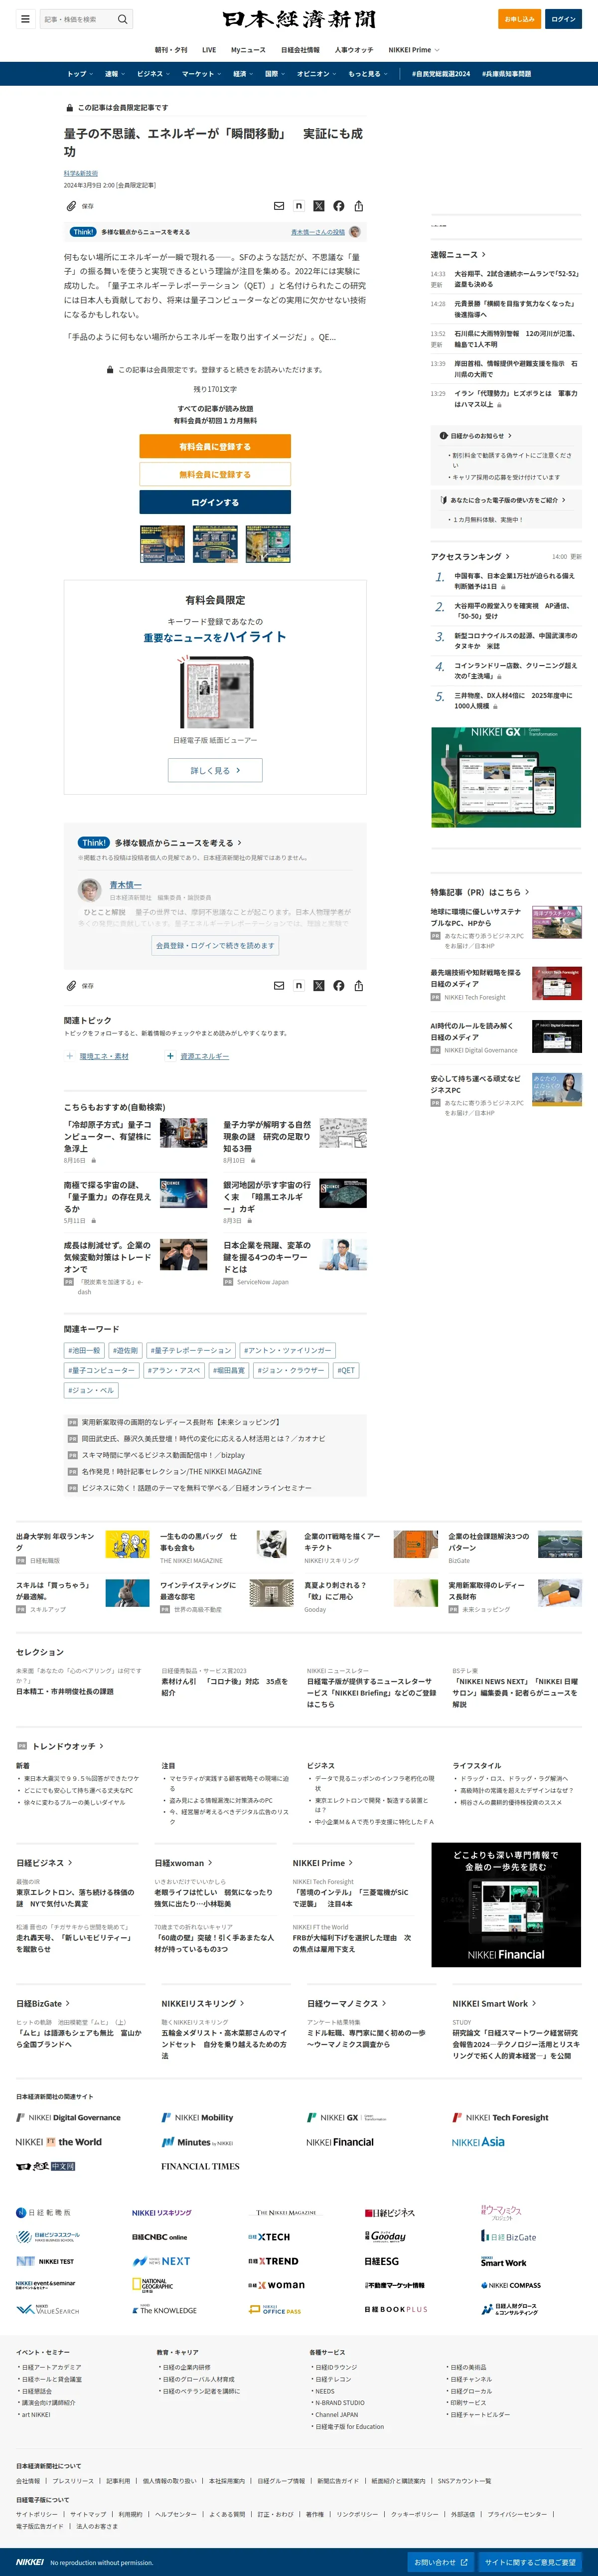Open the 日経xwoman logo in the footer grid
This screenshot has width=598, height=2576.
point(277,2285)
